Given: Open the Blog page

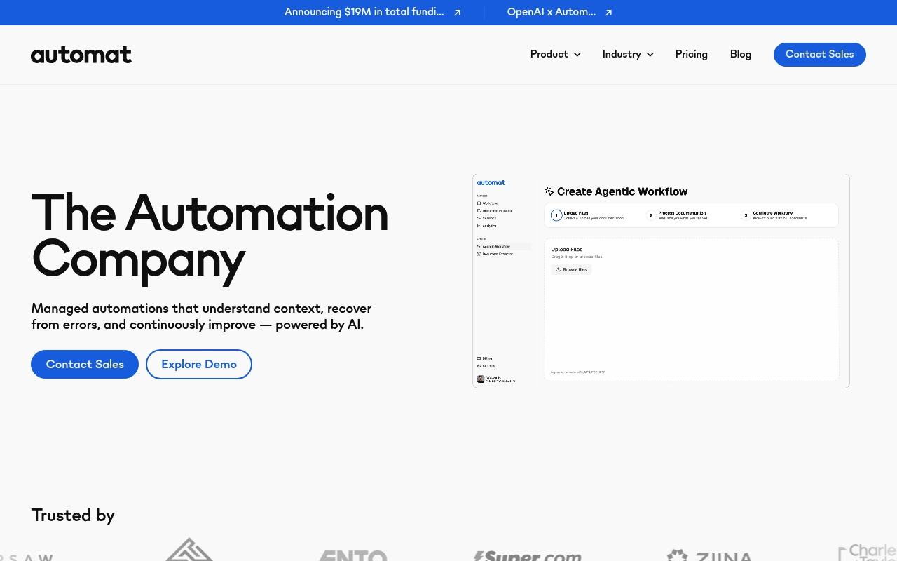Looking at the screenshot, I should click(741, 54).
